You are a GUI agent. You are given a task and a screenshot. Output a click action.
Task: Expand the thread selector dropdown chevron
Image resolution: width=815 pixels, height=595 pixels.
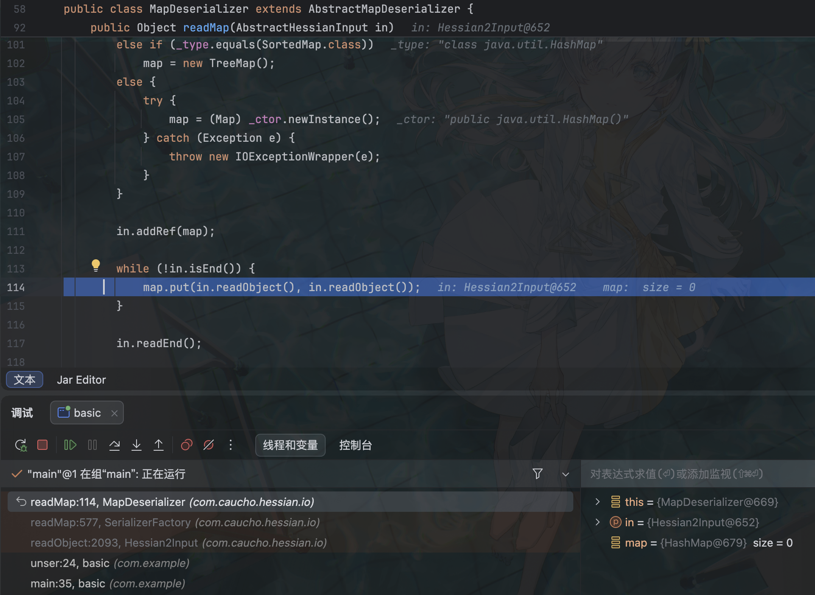pyautogui.click(x=566, y=474)
